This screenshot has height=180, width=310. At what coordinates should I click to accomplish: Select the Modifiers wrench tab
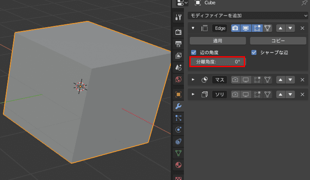(x=178, y=106)
